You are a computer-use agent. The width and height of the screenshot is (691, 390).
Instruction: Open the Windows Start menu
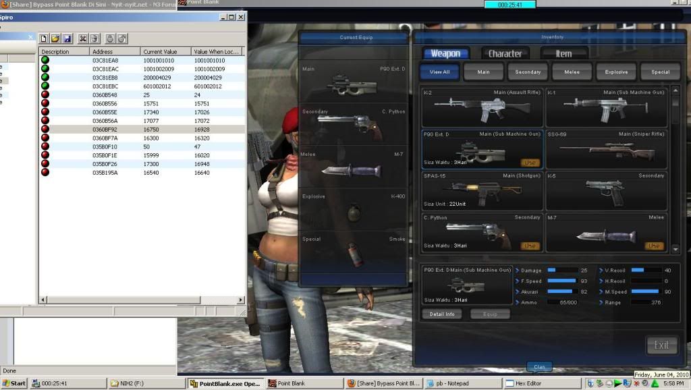pyautogui.click(x=14, y=383)
